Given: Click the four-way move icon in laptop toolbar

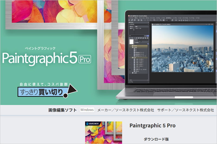Looking at the screenshot, I should point(176,20).
